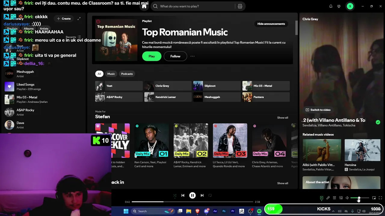Open the Pantera shortcut tile
Image resolution: width=385 pixels, height=216 pixels.
[x=266, y=97]
